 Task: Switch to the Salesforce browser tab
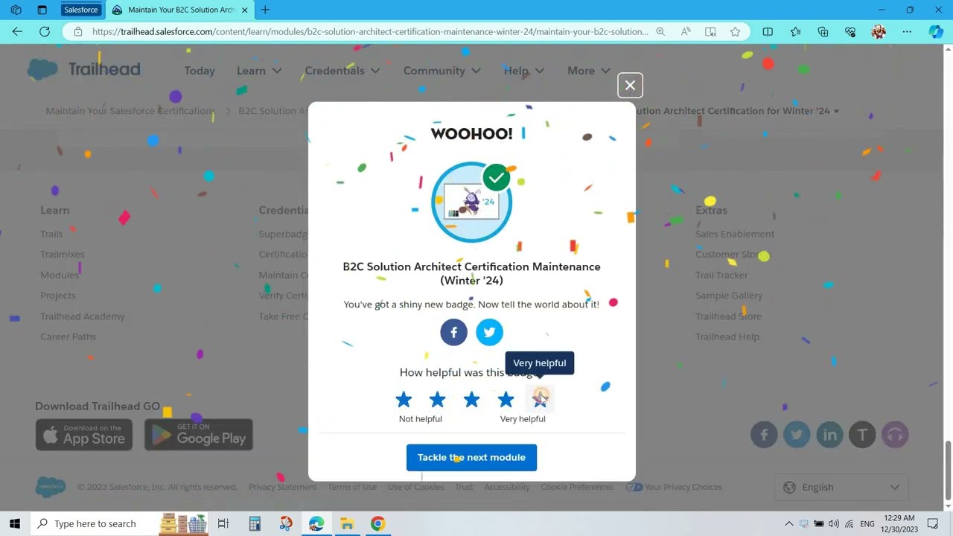point(80,10)
